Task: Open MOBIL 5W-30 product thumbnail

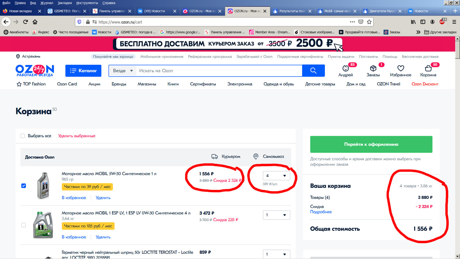Action: pos(44,186)
